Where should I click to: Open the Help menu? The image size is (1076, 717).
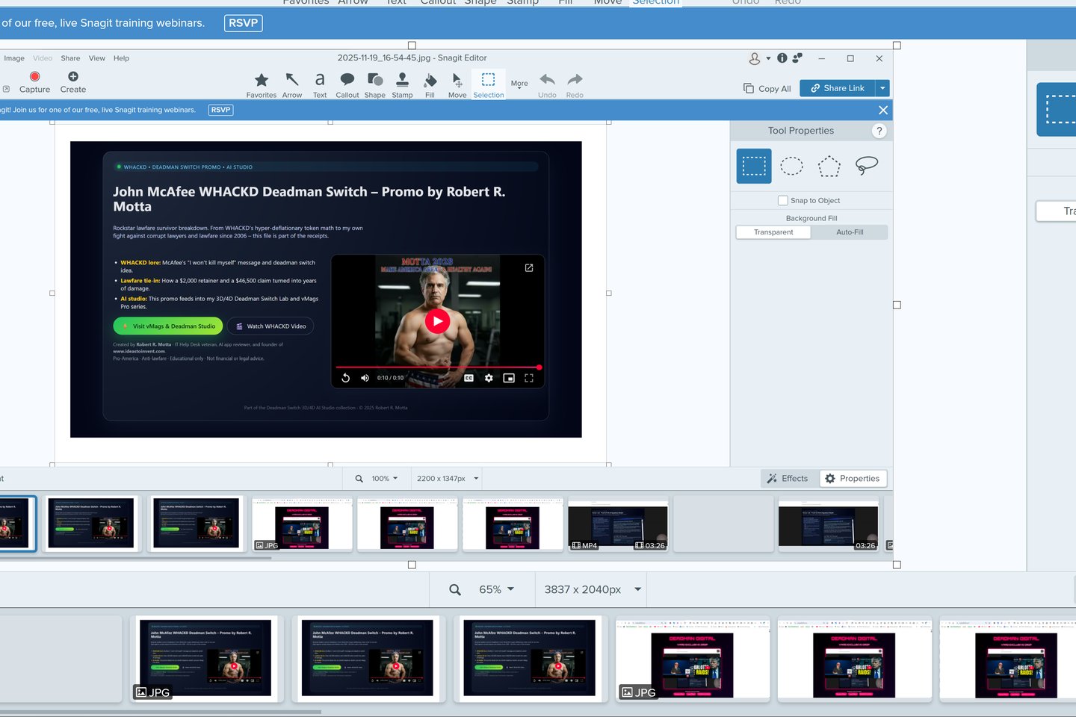point(121,58)
